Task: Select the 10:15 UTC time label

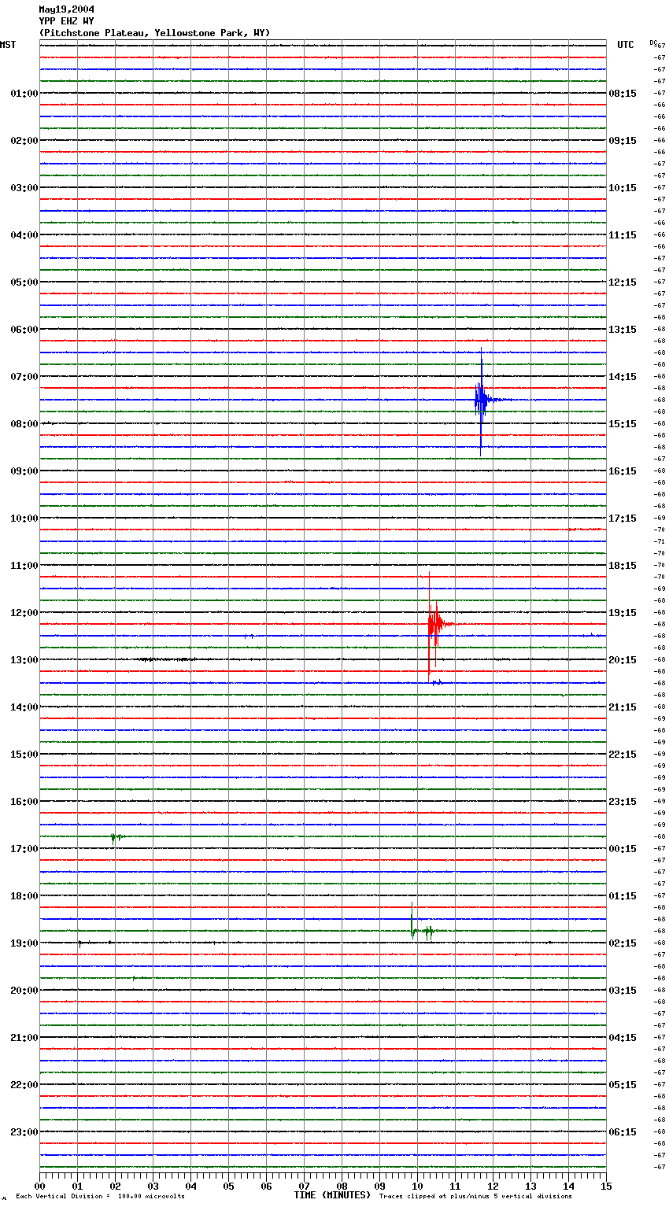Action: pos(623,188)
